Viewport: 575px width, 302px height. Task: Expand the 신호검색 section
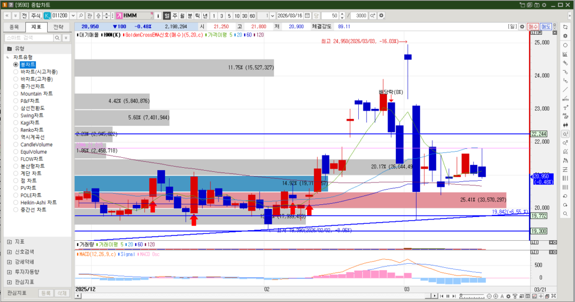coord(24,251)
